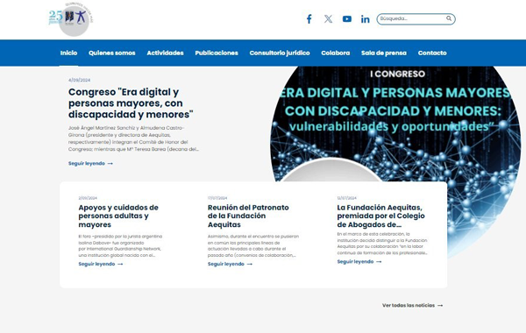Click the magnifier search icon
This screenshot has height=333, width=526.
point(449,18)
